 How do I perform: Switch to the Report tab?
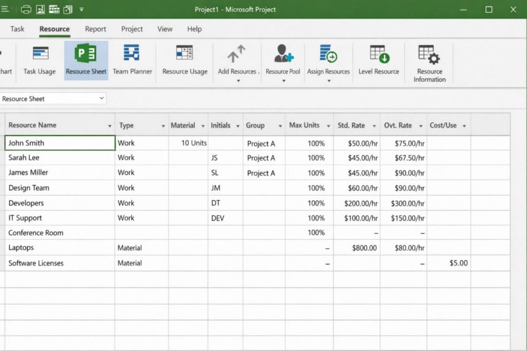click(x=95, y=29)
